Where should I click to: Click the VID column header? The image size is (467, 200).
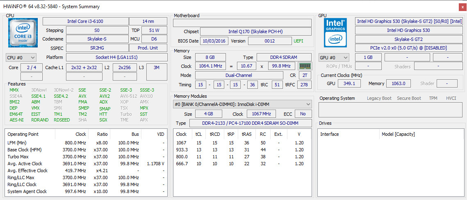point(160,134)
